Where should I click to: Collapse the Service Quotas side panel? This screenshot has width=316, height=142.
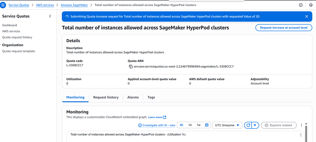[50, 16]
